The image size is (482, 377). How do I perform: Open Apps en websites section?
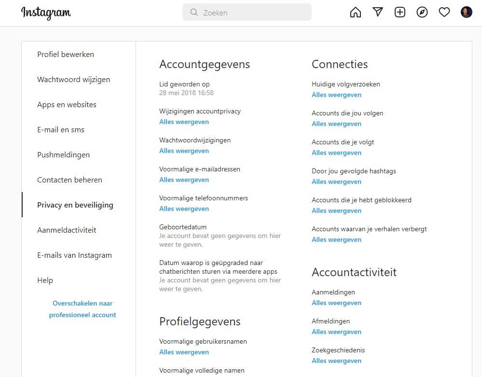coord(67,105)
